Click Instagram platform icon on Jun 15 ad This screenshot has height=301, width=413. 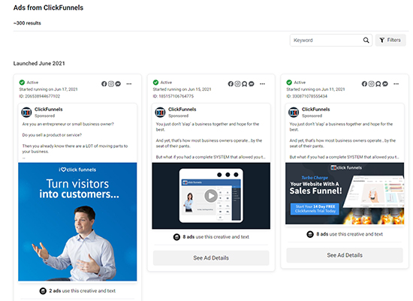(237, 84)
